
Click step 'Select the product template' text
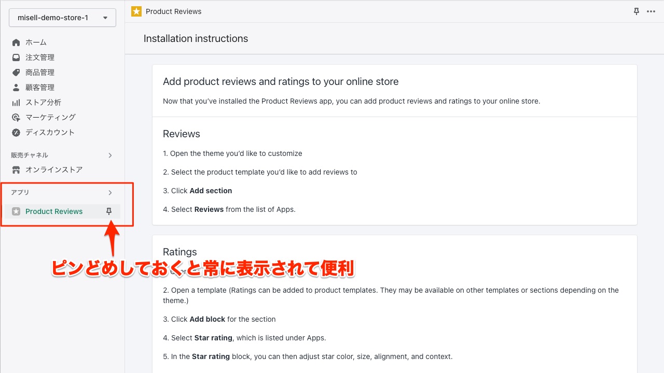260,172
